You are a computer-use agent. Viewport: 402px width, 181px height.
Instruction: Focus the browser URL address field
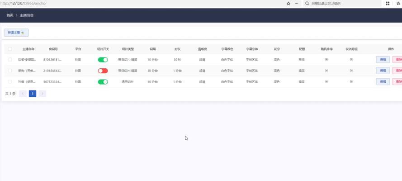(x=141, y=4)
